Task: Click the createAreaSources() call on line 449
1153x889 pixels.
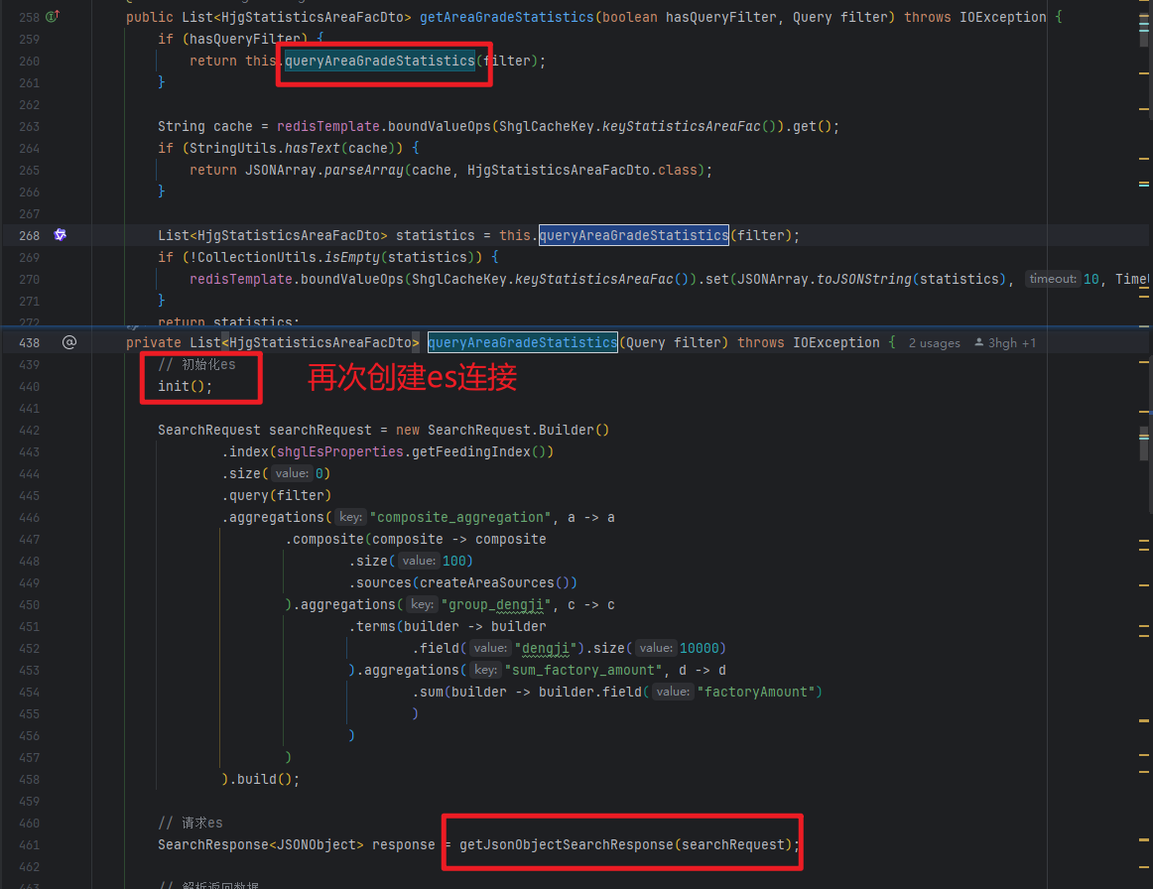Action: pyautogui.click(x=493, y=582)
